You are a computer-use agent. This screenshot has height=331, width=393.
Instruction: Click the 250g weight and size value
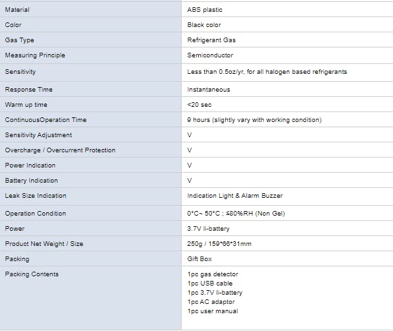pyautogui.click(x=219, y=244)
